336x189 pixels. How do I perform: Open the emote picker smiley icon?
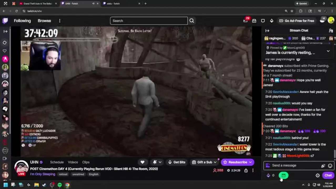[x=330, y=166]
